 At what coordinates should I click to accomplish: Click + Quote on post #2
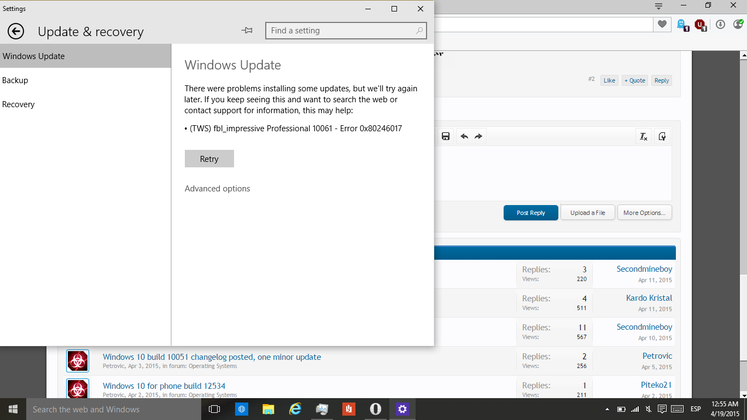click(635, 80)
